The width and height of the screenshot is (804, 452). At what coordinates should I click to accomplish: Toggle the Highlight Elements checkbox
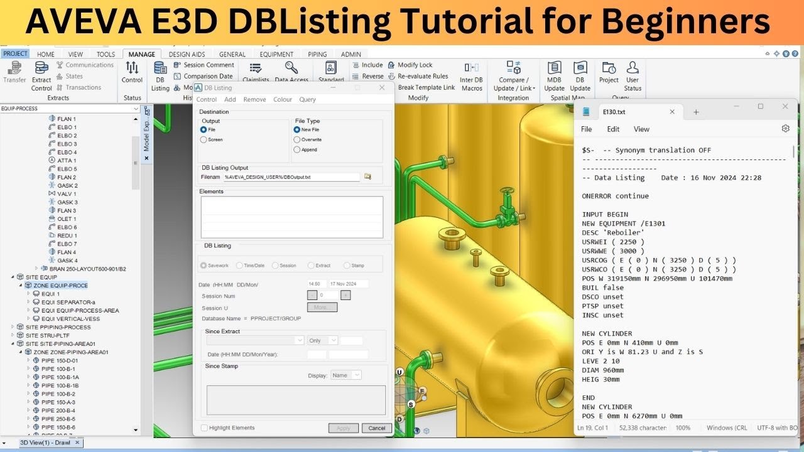[x=204, y=428]
